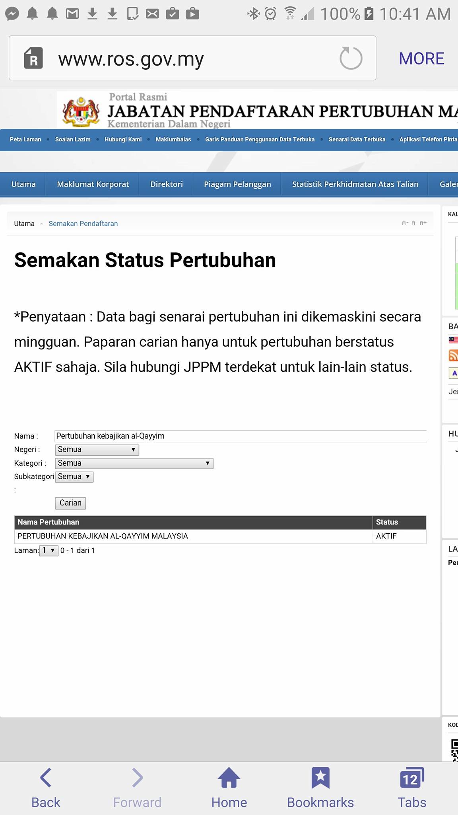Open the 12 Tabs icon
Image resolution: width=458 pixels, height=815 pixels.
[412, 777]
